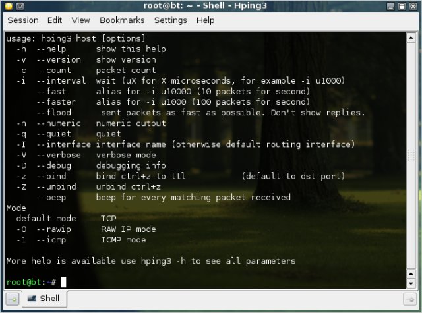This screenshot has width=422, height=313.
Task: Click the '--faster' option text
Action: click(56, 102)
